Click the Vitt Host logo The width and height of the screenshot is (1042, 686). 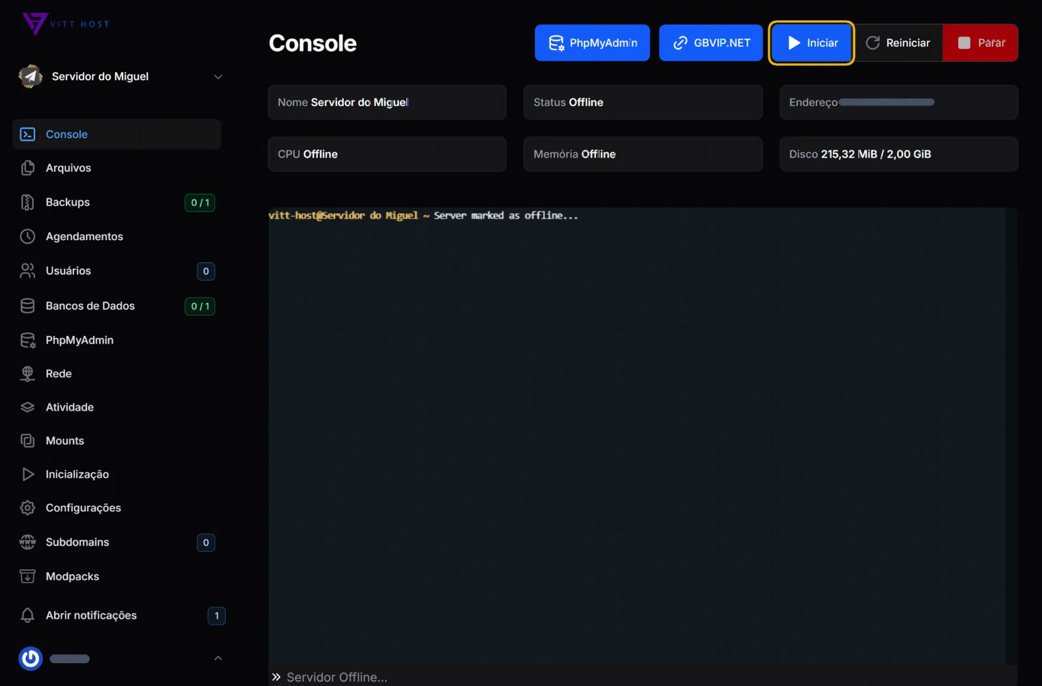click(66, 24)
